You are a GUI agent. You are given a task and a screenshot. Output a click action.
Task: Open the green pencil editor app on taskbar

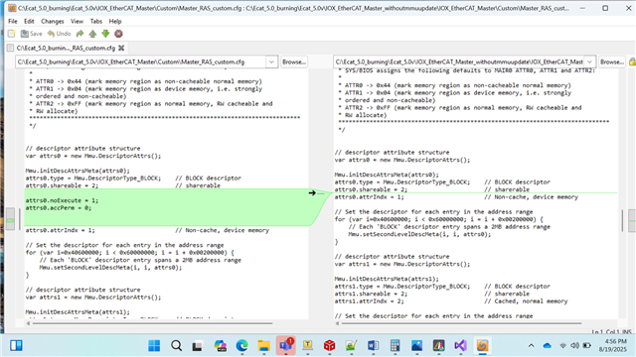[x=351, y=346]
